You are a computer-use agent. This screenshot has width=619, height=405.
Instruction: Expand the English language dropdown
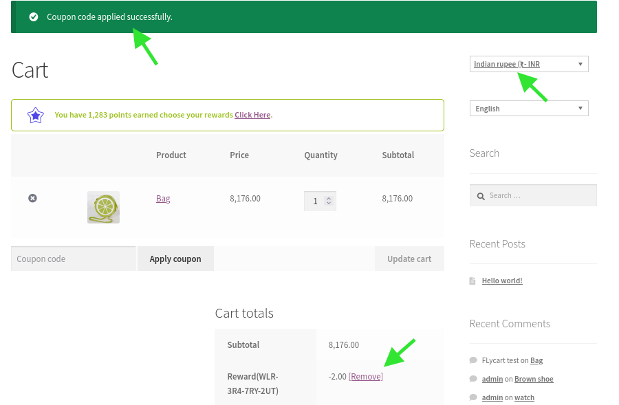click(529, 109)
